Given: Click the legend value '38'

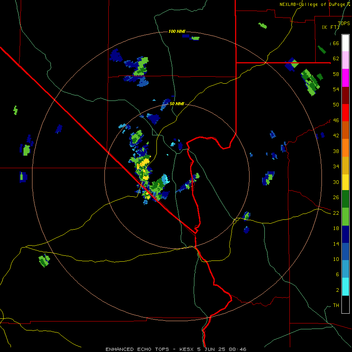Looking at the screenshot, I should point(336,151).
